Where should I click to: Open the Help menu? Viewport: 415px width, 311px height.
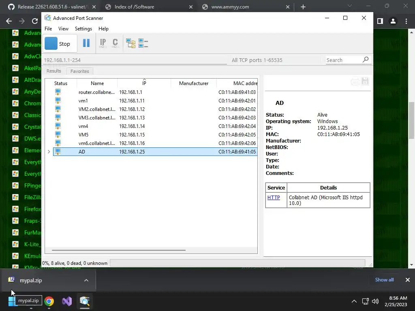pyautogui.click(x=103, y=29)
